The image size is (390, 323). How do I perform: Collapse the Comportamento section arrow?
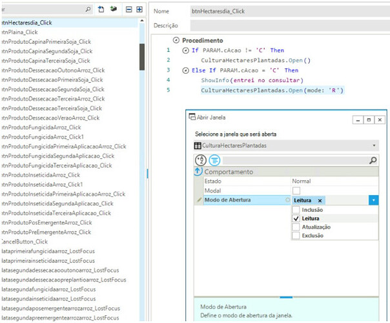click(x=198, y=172)
